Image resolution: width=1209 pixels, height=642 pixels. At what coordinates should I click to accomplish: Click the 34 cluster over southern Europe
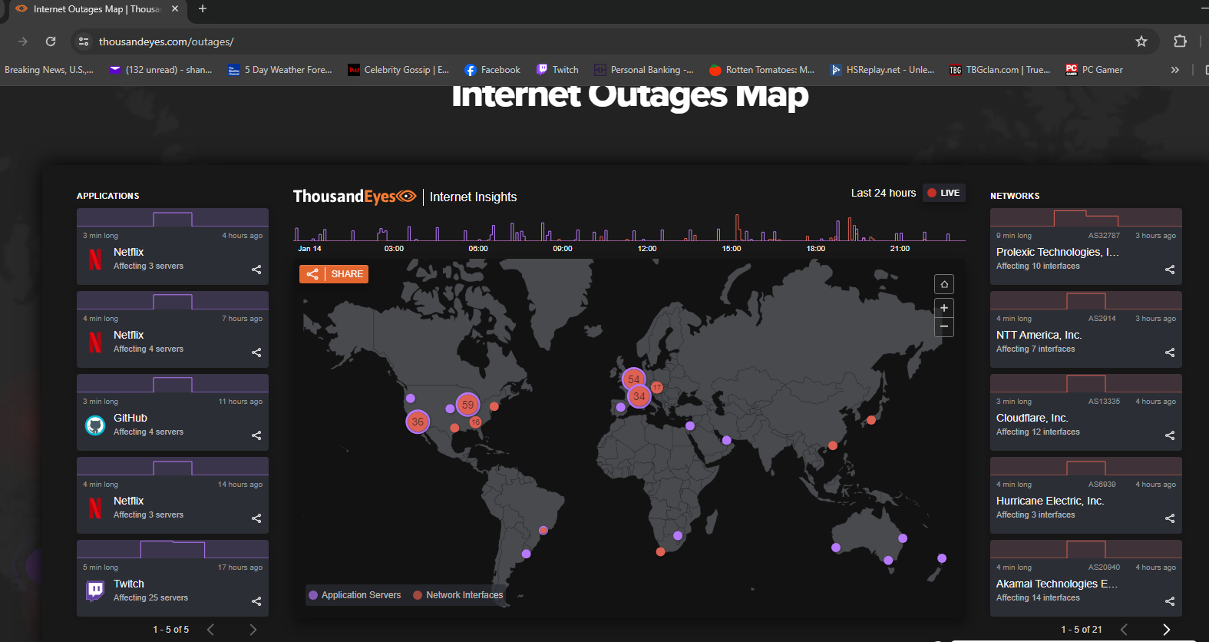point(639,396)
